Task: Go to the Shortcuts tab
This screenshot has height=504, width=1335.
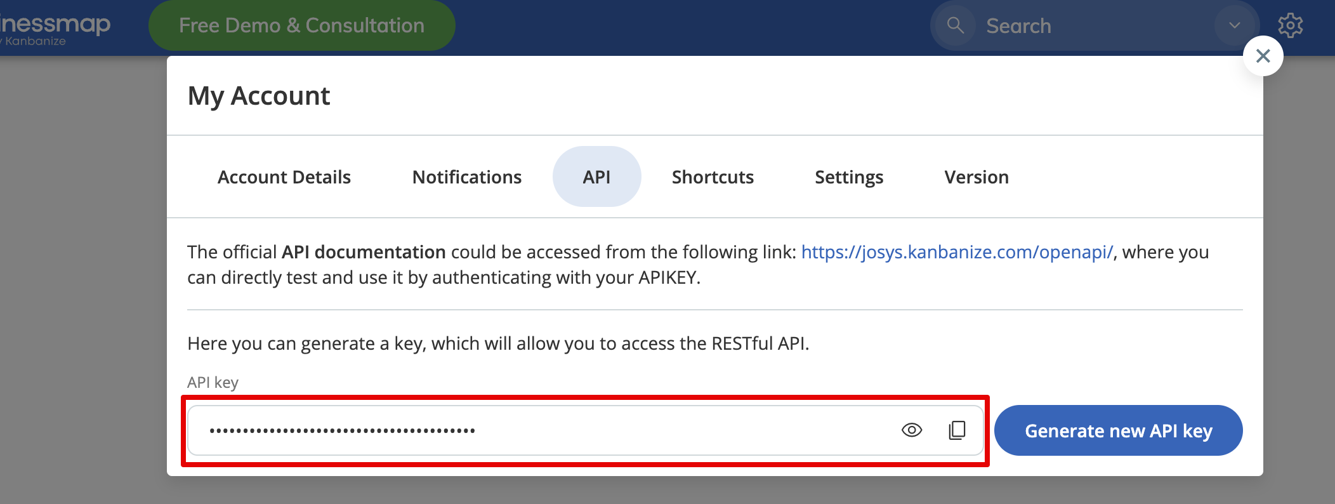Action: (713, 177)
